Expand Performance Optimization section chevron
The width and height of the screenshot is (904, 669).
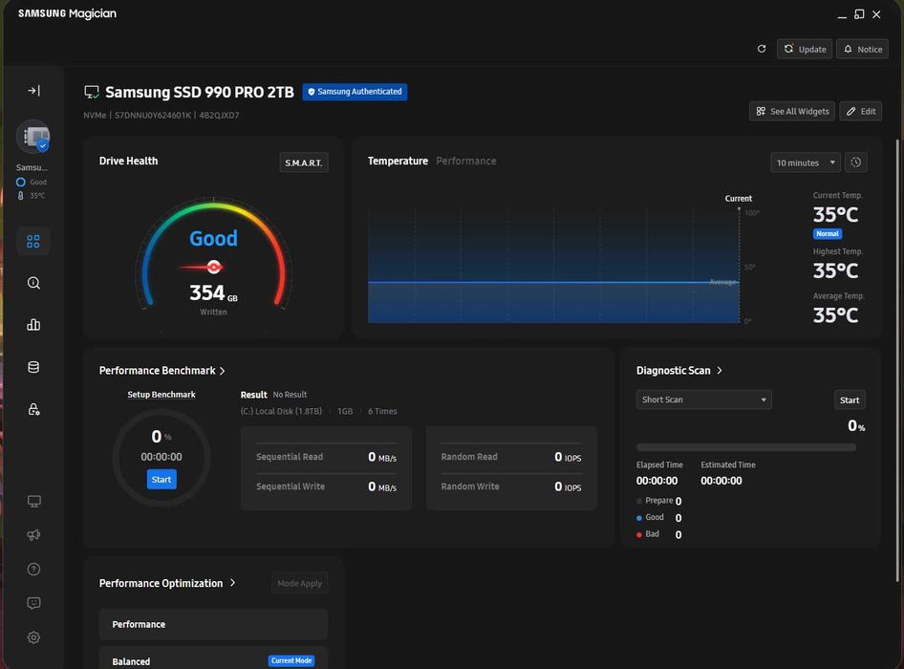[233, 583]
